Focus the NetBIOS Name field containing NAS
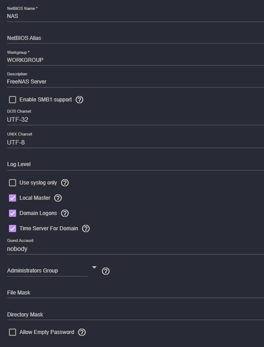Screen dimensions: 264x347 (136, 16)
